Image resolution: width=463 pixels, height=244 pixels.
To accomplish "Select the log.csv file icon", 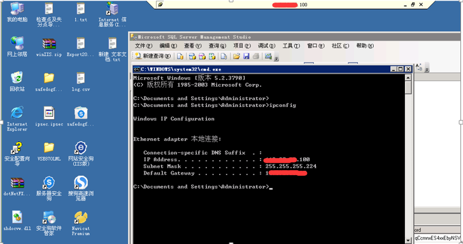I will point(81,82).
